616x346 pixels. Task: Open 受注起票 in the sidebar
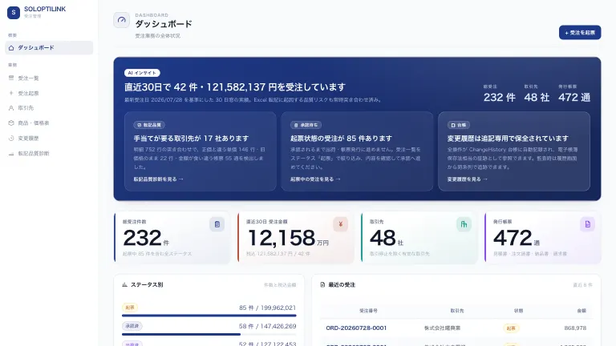point(49,93)
